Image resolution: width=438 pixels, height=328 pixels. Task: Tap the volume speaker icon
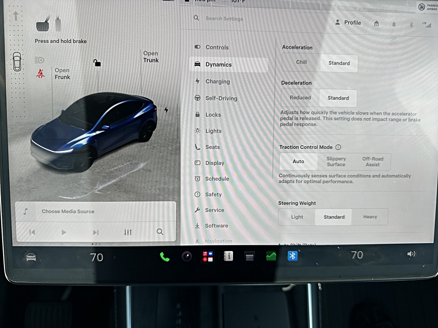coord(411,254)
